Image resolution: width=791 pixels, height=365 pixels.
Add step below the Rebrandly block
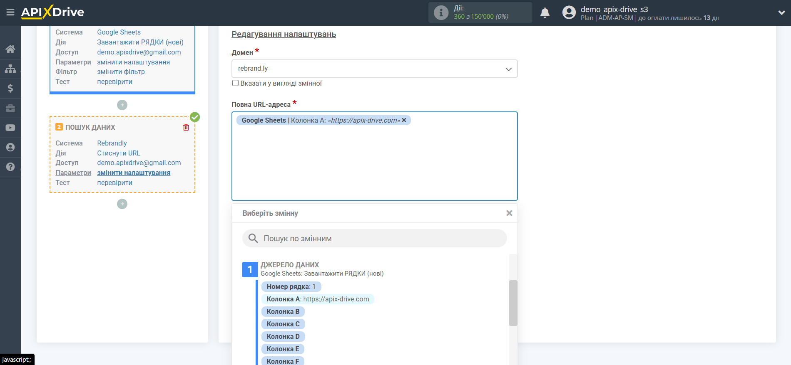(x=122, y=204)
